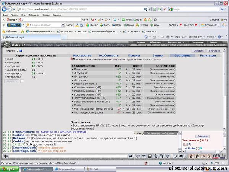Expand the Котировки favorites dropdown
This screenshot has height=172, width=229.
pyautogui.click(x=139, y=31)
